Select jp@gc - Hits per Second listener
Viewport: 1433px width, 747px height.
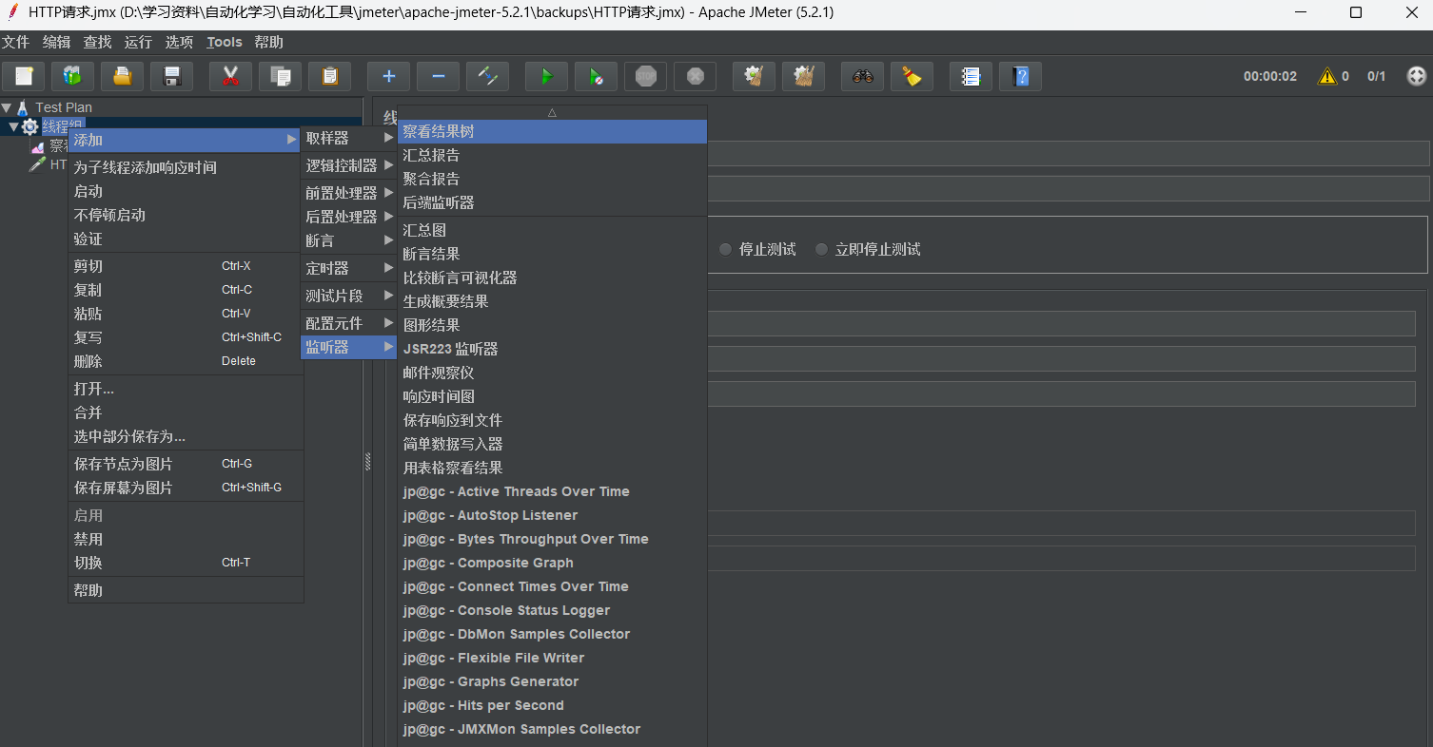[553, 705]
